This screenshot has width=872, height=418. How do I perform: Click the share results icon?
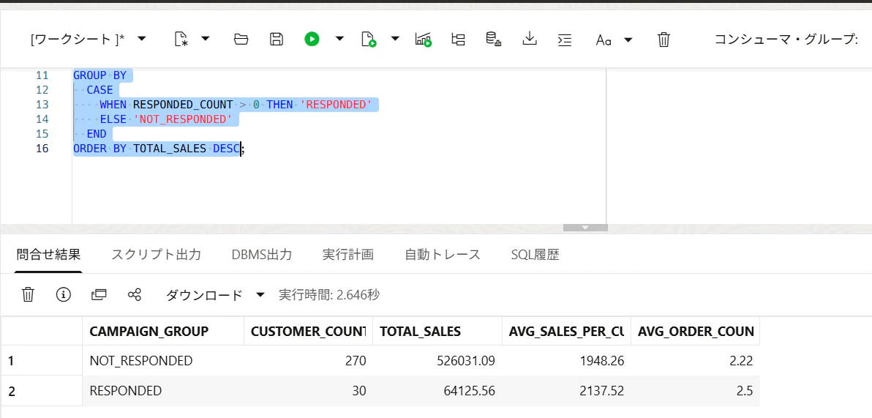135,294
